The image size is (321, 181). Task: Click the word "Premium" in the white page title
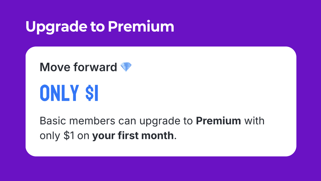(x=141, y=27)
